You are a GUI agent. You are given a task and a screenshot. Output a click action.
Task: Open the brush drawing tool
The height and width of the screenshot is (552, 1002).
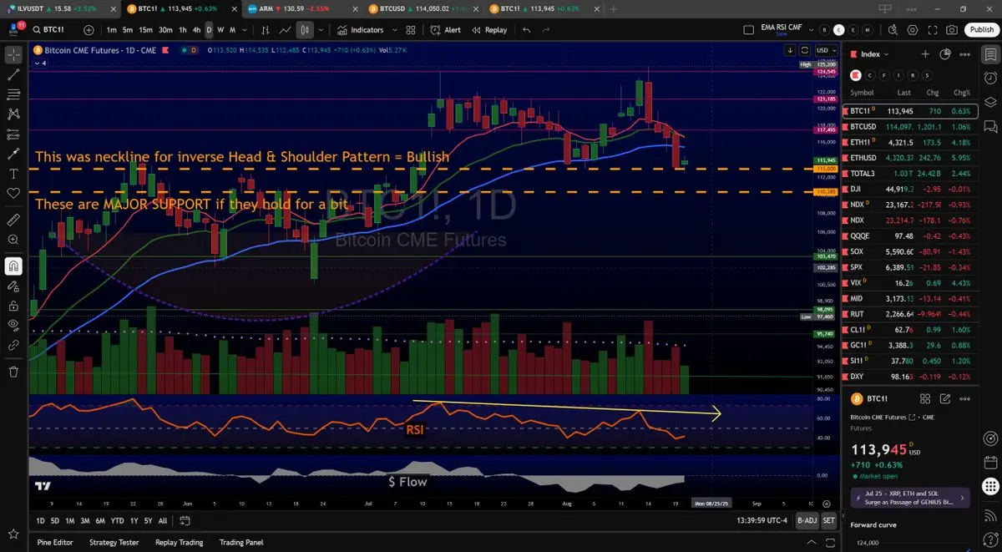[x=13, y=154]
